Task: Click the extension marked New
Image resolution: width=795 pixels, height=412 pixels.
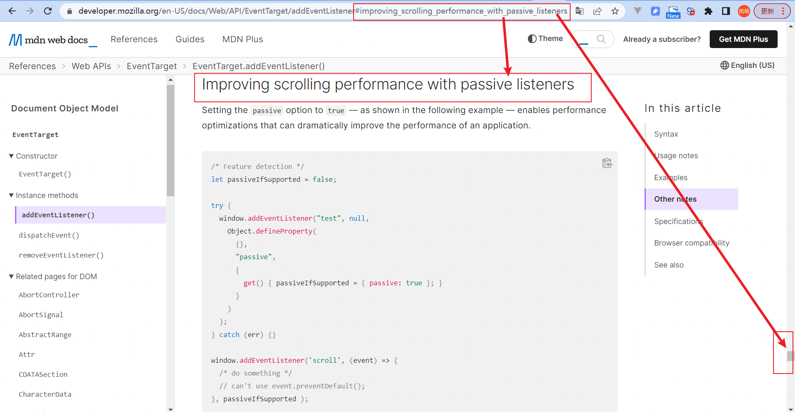Action: pyautogui.click(x=673, y=12)
